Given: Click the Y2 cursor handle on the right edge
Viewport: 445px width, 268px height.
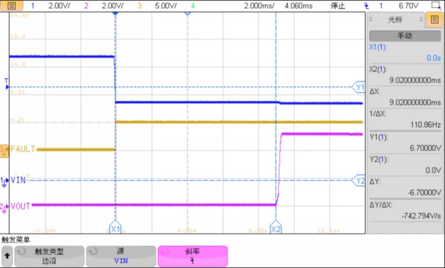Looking at the screenshot, I should pos(359,181).
